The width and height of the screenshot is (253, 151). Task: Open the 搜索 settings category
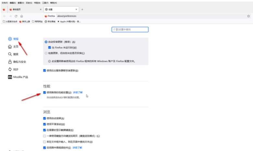tap(13, 54)
